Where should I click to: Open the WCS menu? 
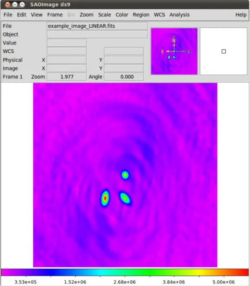pyautogui.click(x=159, y=15)
